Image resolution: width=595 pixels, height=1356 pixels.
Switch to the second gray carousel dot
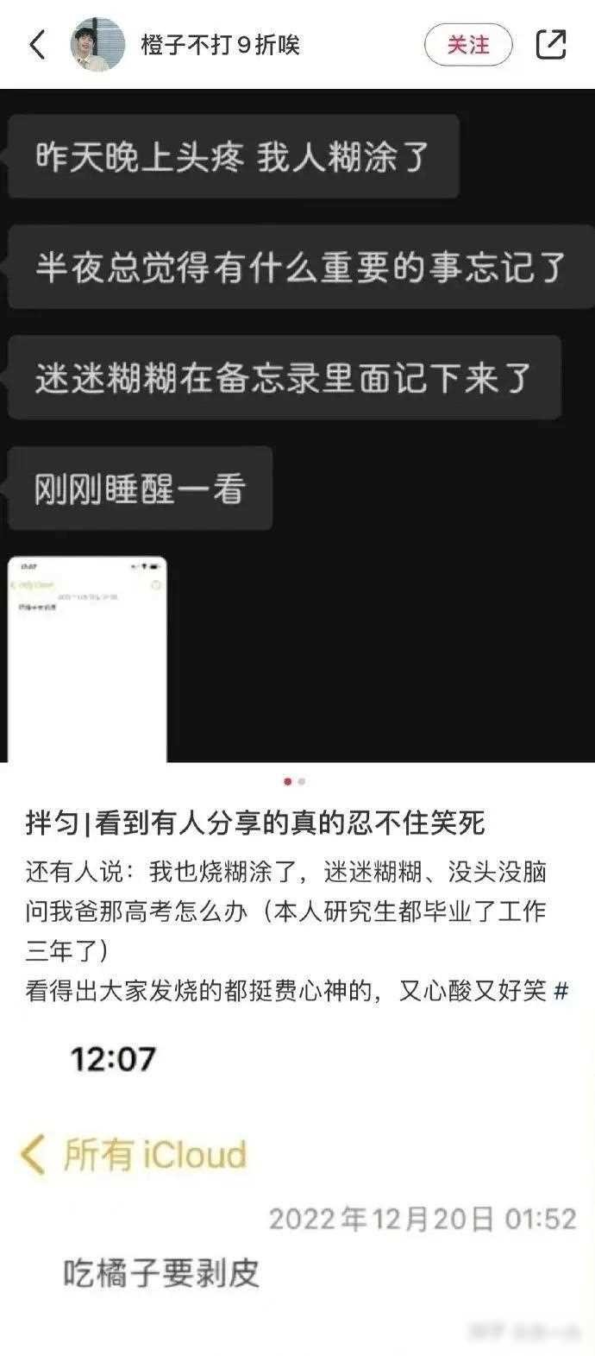301,782
